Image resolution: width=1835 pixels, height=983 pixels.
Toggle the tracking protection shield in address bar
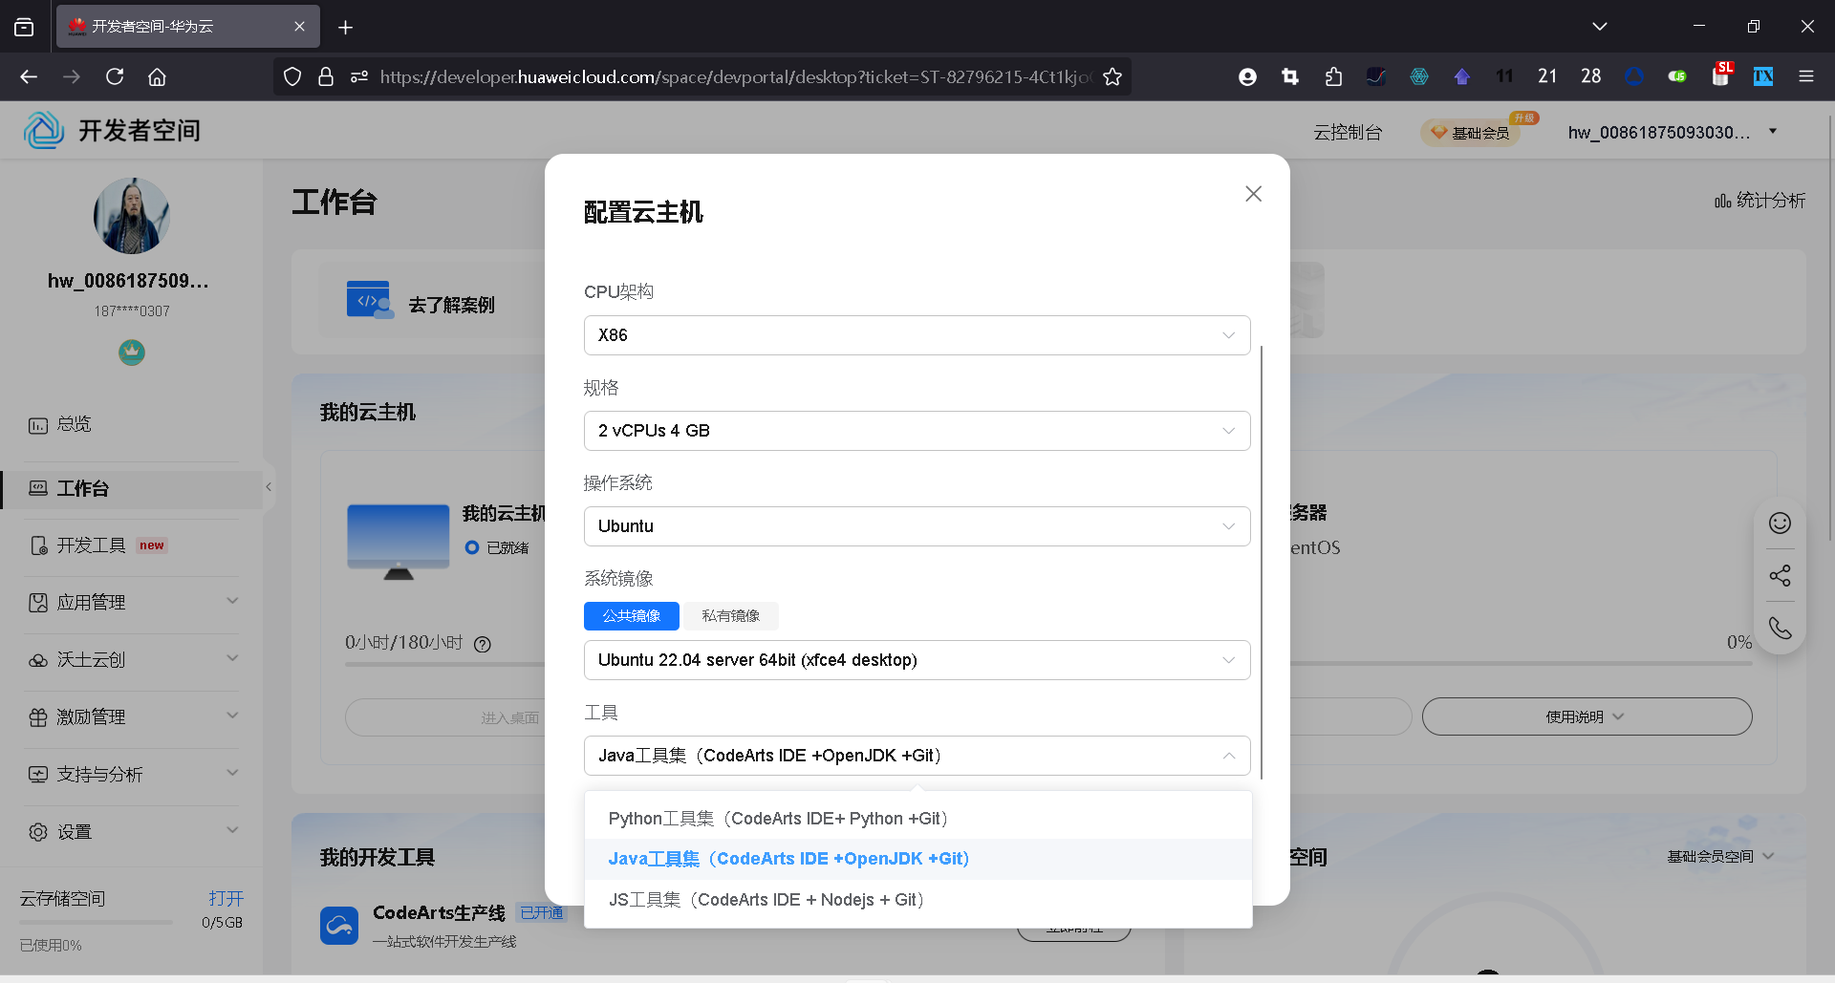click(292, 76)
